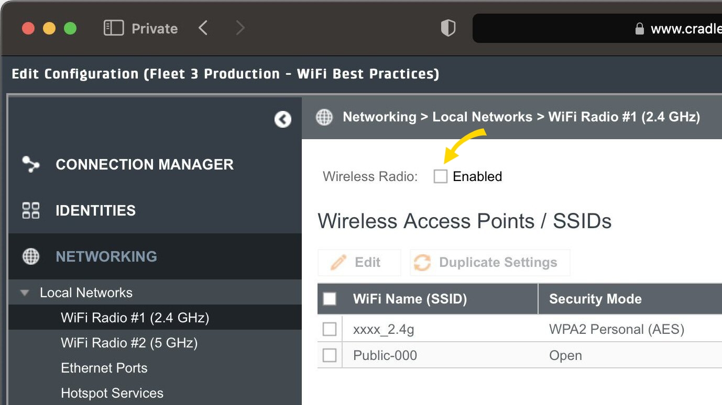Click the Edit button

coord(359,263)
